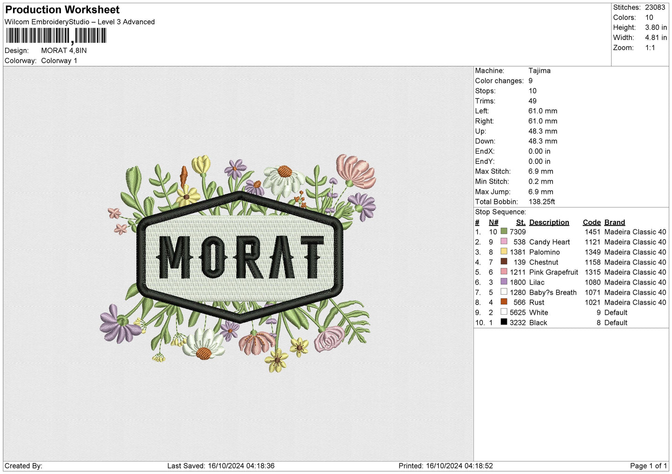Click the Left value '61.0 mm'

(543, 111)
